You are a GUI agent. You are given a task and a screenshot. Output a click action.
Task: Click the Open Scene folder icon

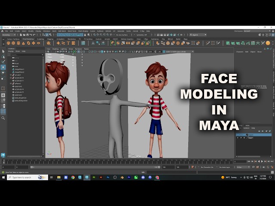[x=24, y=35]
